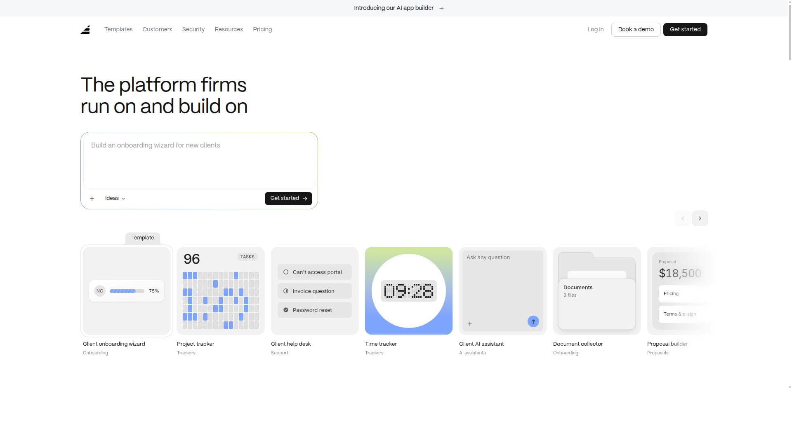Image resolution: width=792 pixels, height=445 pixels.
Task: Click the Client onboarding wizard title
Action: point(114,344)
